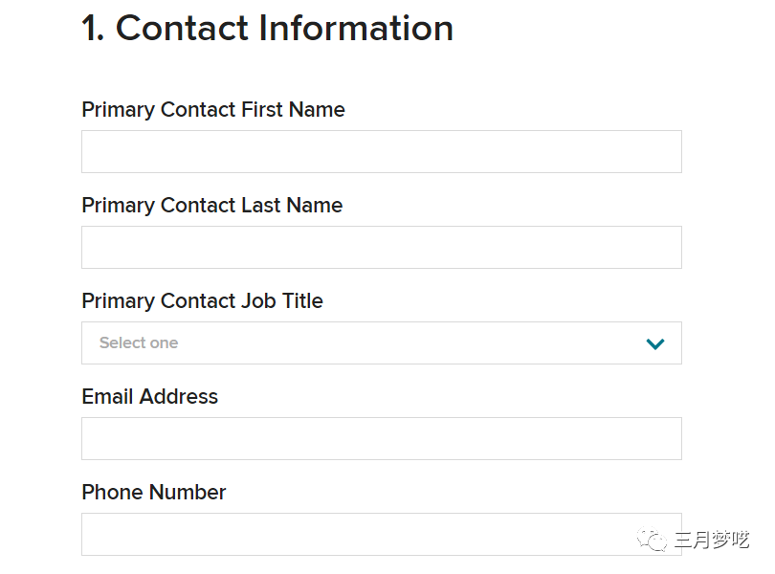
Task: Click the 'Phone Number' label text
Action: click(153, 493)
